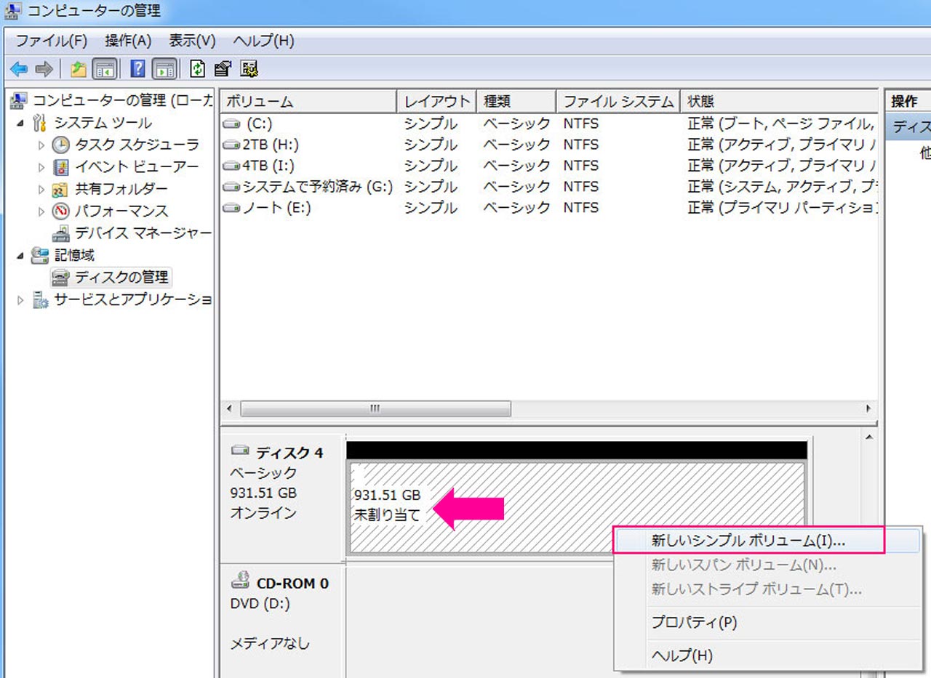Click the Storage (記憶域) node icon
Viewport: 931px width, 678px height.
coord(40,255)
